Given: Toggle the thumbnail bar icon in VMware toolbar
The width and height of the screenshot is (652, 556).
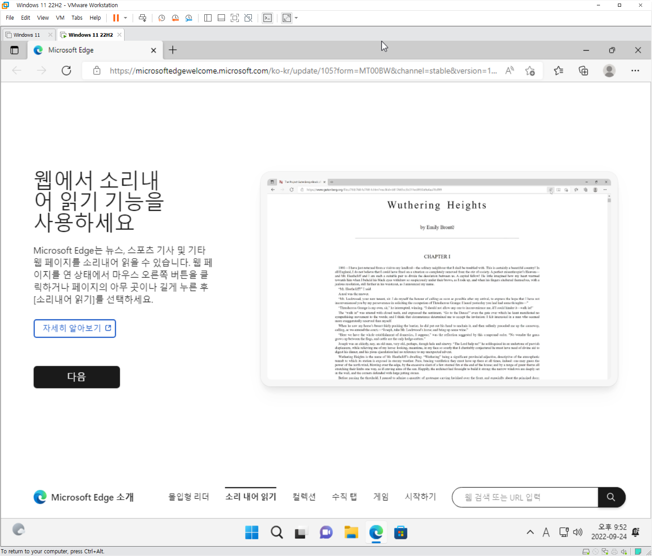Looking at the screenshot, I should tap(221, 18).
